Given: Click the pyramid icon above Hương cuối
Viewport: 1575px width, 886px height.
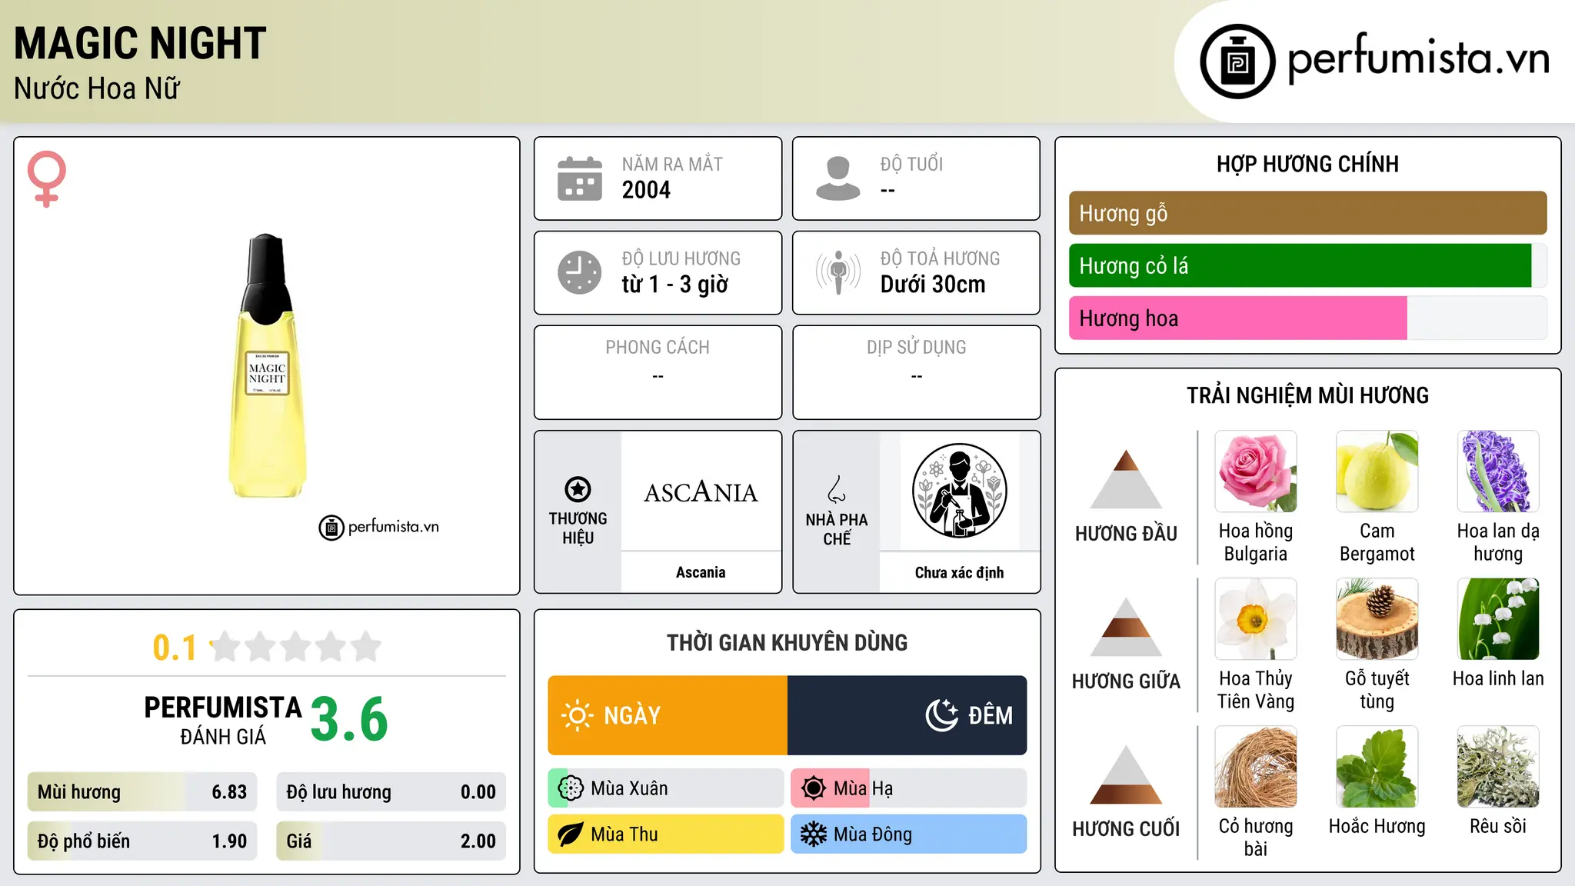Looking at the screenshot, I should [1126, 774].
